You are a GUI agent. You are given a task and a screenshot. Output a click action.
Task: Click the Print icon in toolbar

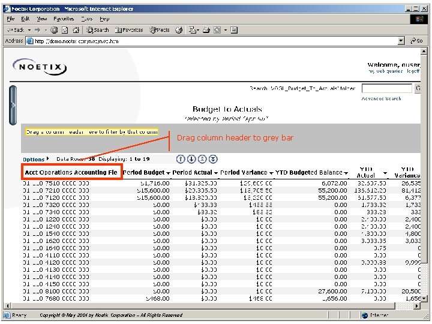point(206,29)
